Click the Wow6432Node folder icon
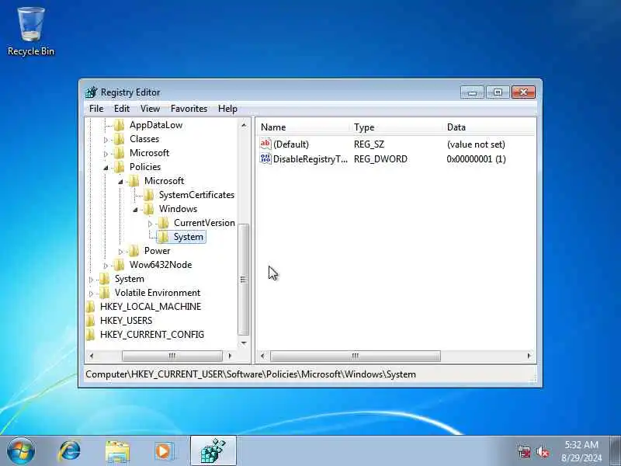This screenshot has width=621, height=466. [119, 265]
